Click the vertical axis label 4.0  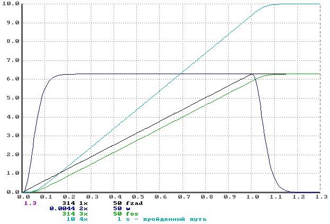[x=13, y=117]
